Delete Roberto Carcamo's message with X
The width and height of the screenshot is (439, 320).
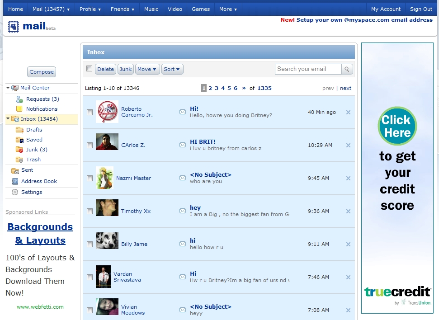click(348, 112)
